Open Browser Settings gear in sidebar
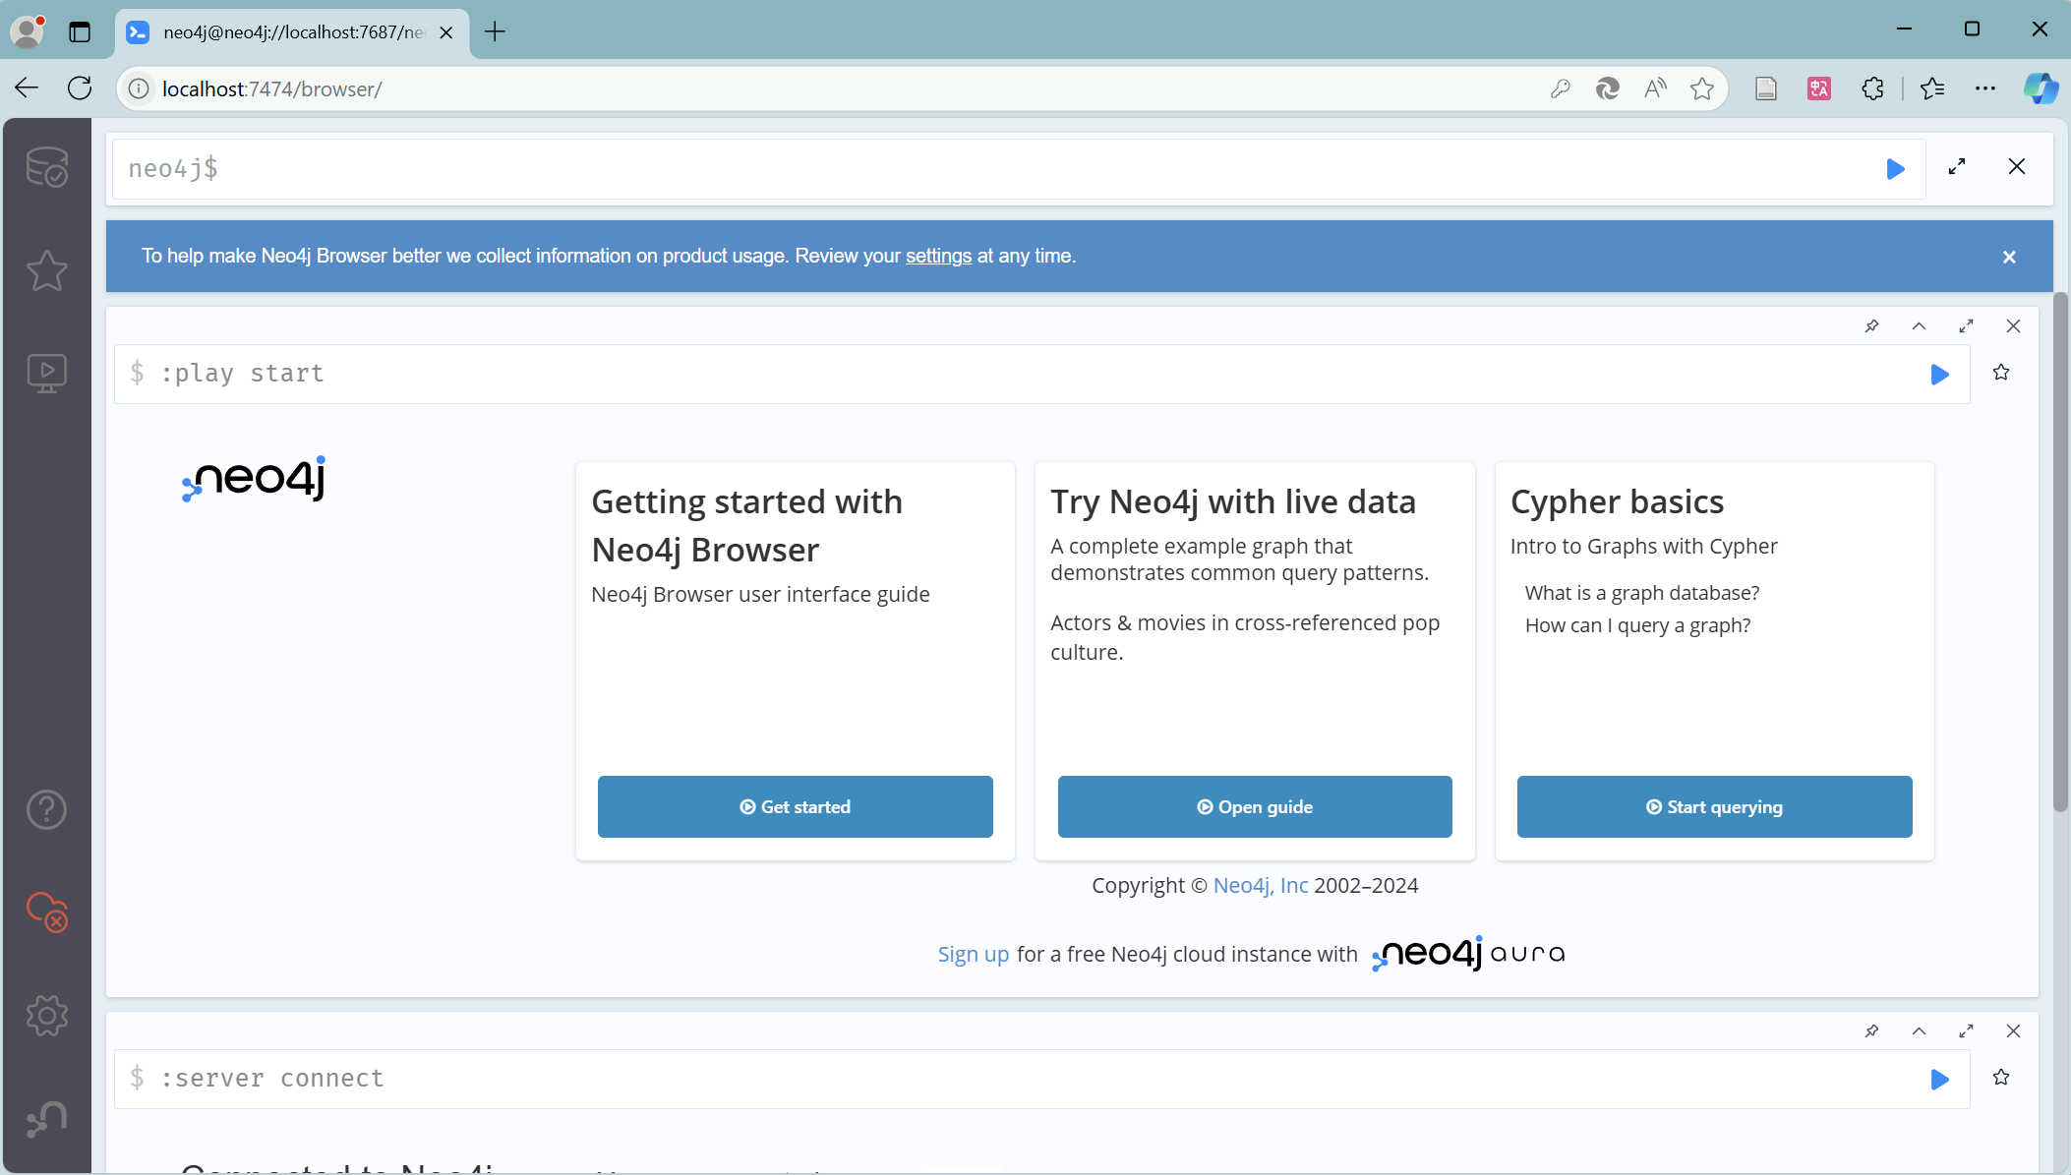2071x1175 pixels. (x=46, y=1016)
